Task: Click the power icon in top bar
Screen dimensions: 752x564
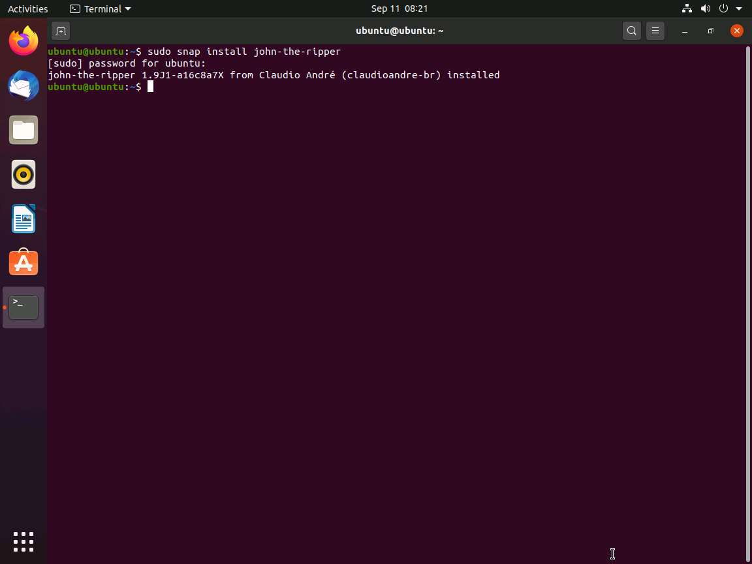Action: tap(723, 8)
